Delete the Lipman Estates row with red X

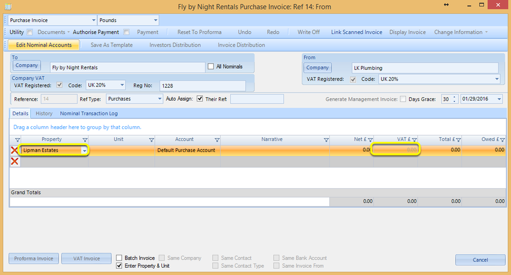click(14, 150)
